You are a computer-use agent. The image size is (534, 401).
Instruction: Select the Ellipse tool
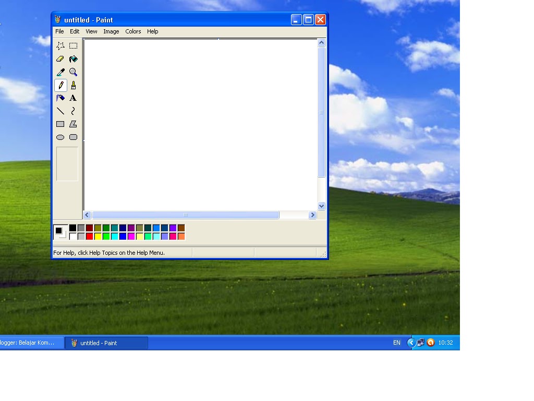click(60, 137)
